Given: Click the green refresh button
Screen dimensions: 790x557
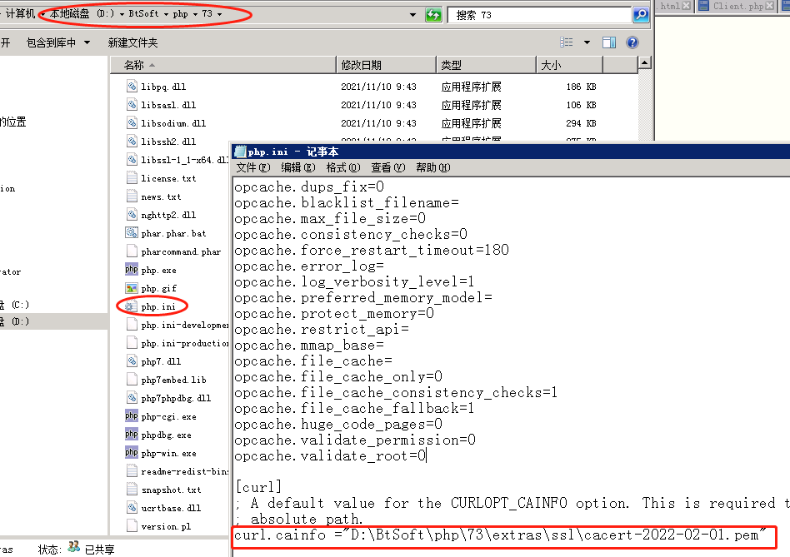Looking at the screenshot, I should (433, 15).
